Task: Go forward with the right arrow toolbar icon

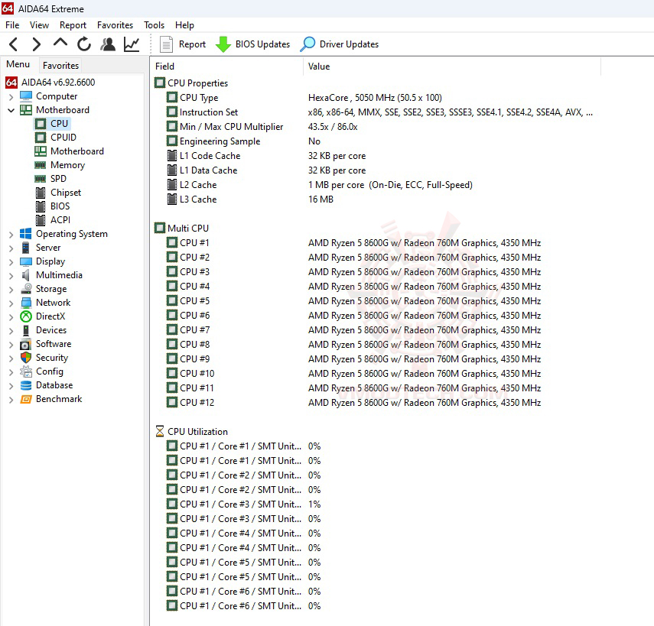Action: tap(37, 44)
